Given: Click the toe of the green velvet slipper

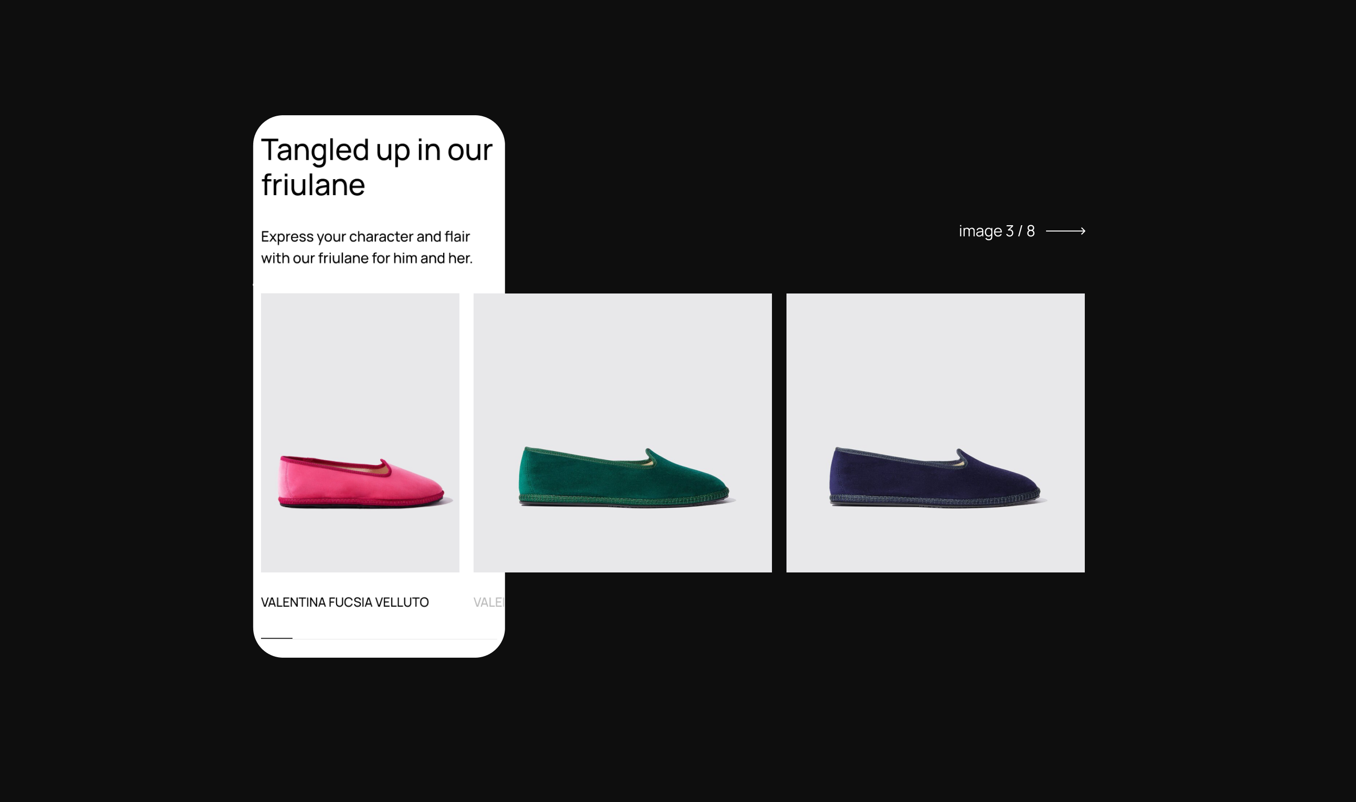Looking at the screenshot, I should 713,485.
